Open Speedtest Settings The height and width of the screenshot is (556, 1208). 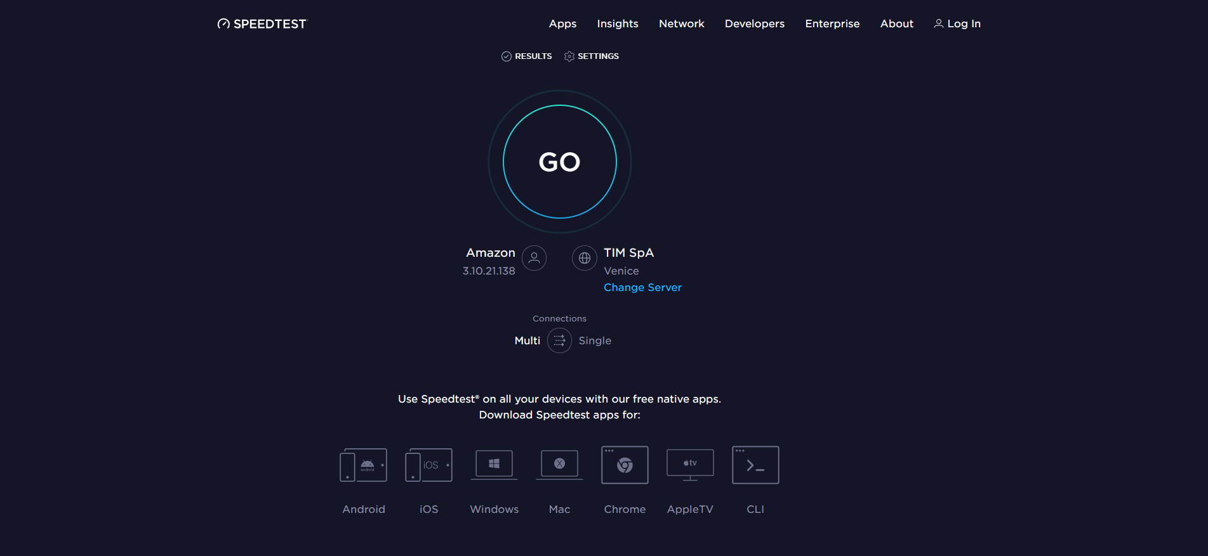click(592, 56)
